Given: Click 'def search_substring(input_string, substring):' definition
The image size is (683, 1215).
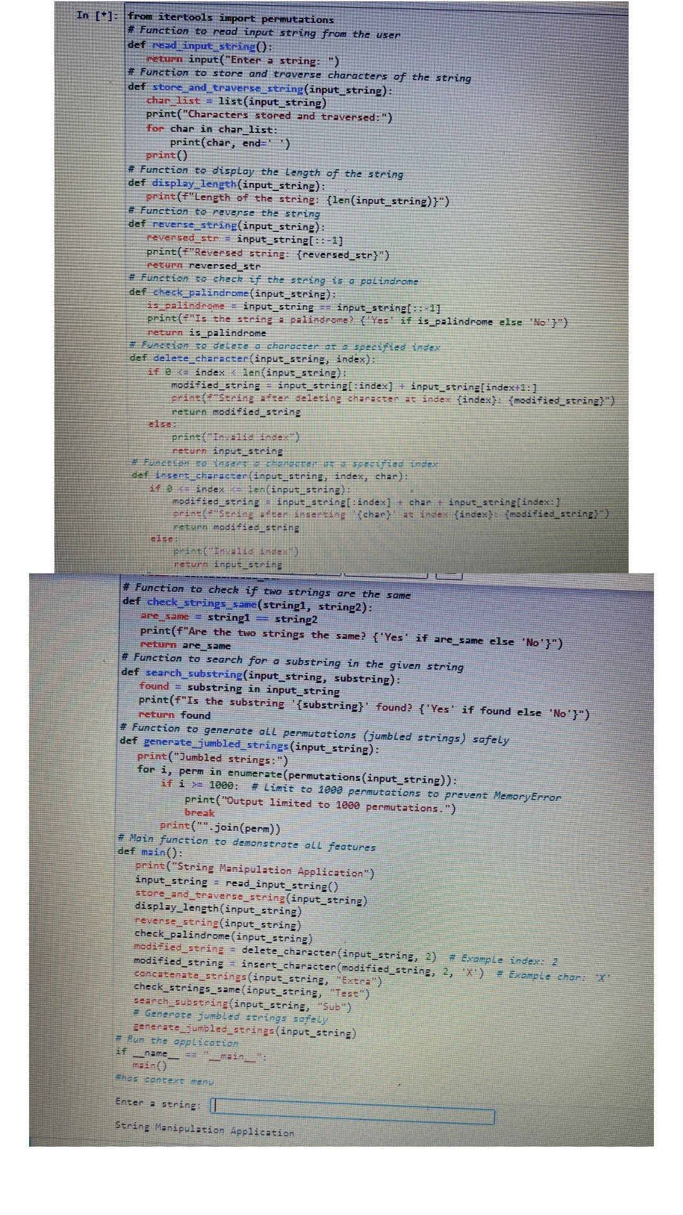Looking at the screenshot, I should click(261, 675).
